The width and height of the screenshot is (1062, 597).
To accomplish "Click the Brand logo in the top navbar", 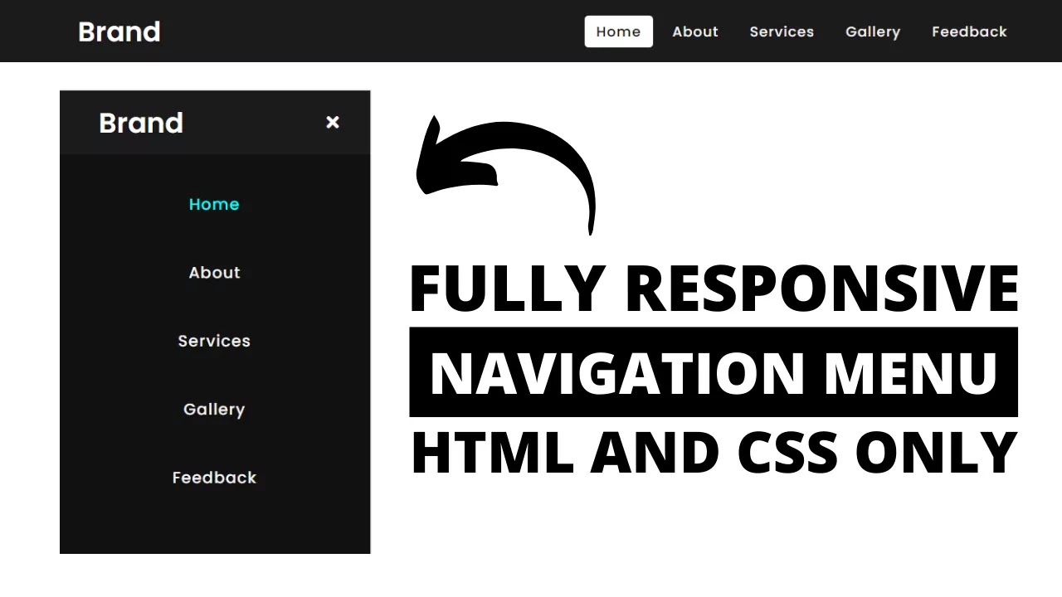I will tap(119, 32).
